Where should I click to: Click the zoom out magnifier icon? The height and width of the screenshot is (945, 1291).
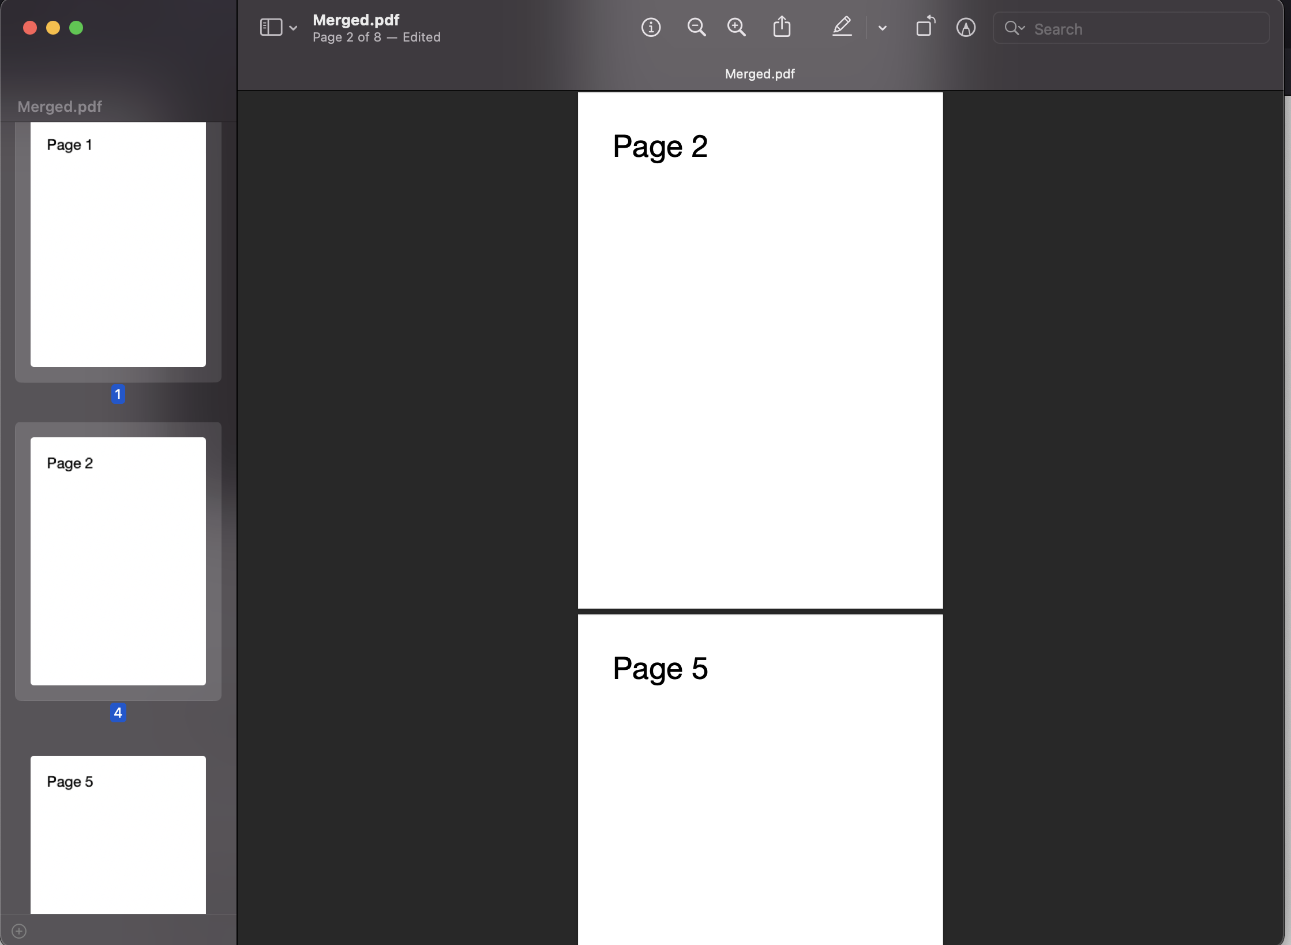click(x=697, y=27)
